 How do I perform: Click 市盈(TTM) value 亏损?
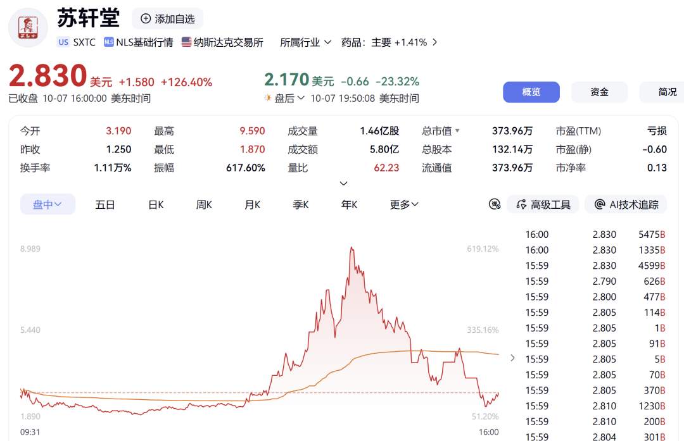pos(657,131)
